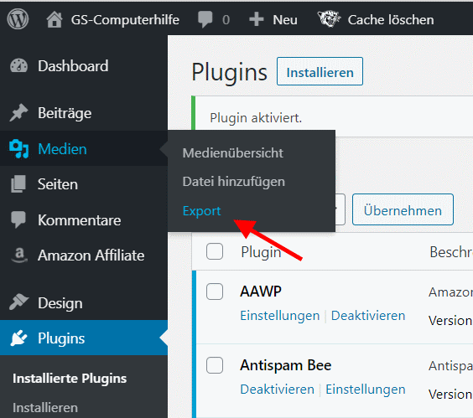This screenshot has width=473, height=418.
Task: Choose Datei hinzufügen from the submenu
Action: click(x=233, y=182)
